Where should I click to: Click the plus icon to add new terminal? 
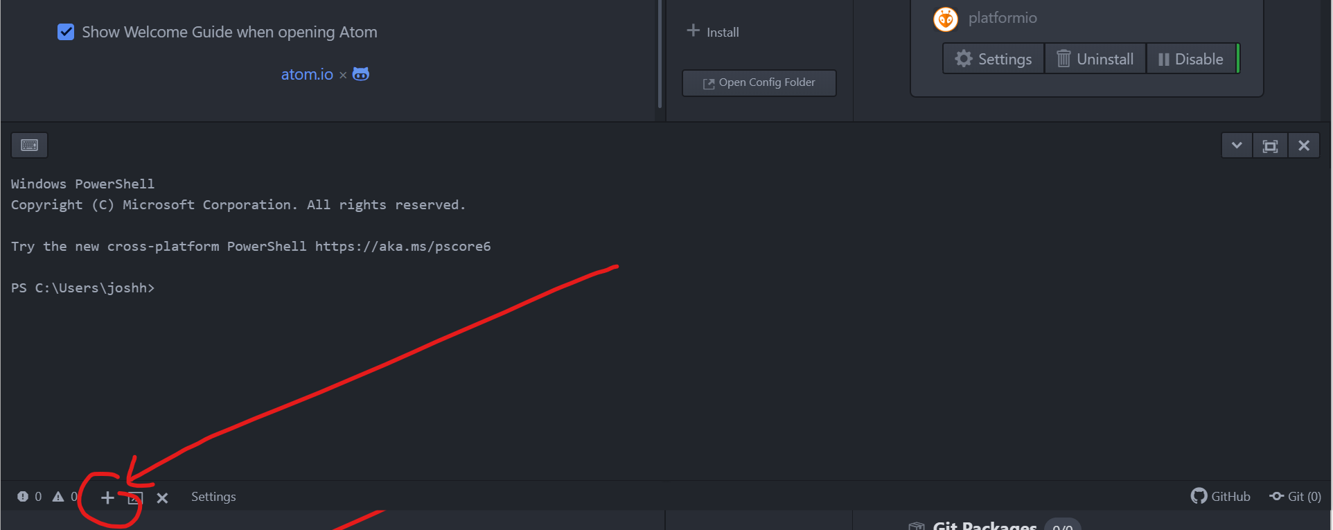[107, 497]
